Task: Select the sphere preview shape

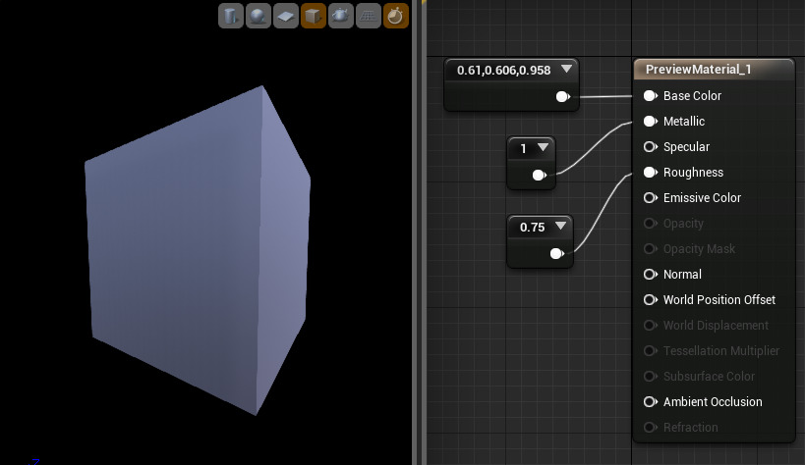Action: pyautogui.click(x=259, y=16)
